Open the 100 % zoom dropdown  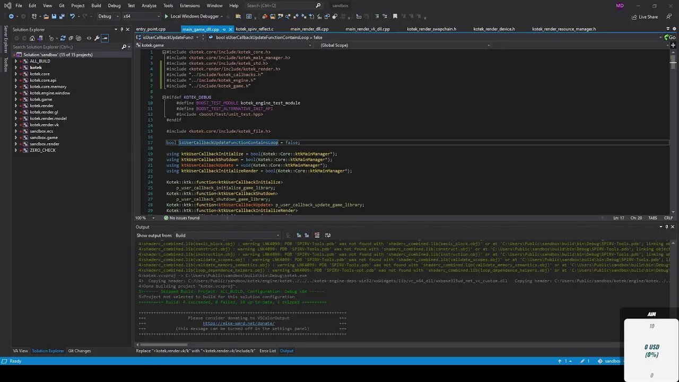[145, 218]
